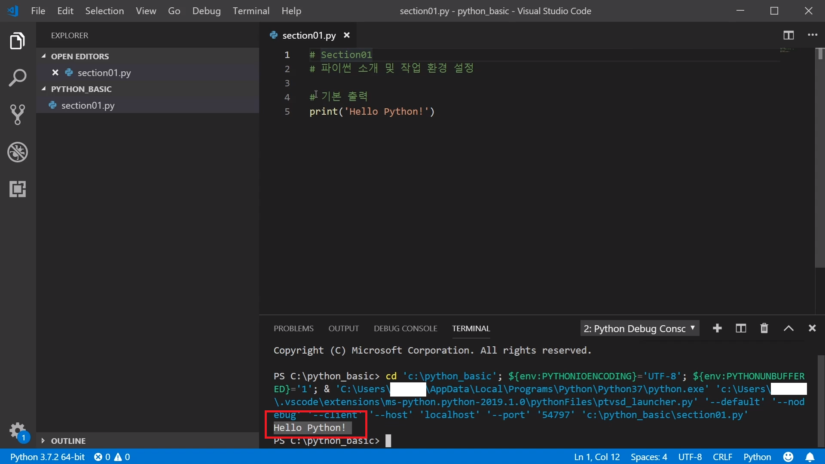Open the Terminal menu
825x464 pixels.
251,11
